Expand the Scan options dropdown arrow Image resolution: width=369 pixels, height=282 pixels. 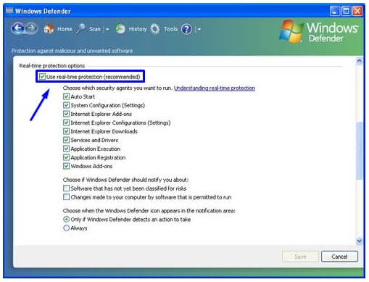pos(107,30)
